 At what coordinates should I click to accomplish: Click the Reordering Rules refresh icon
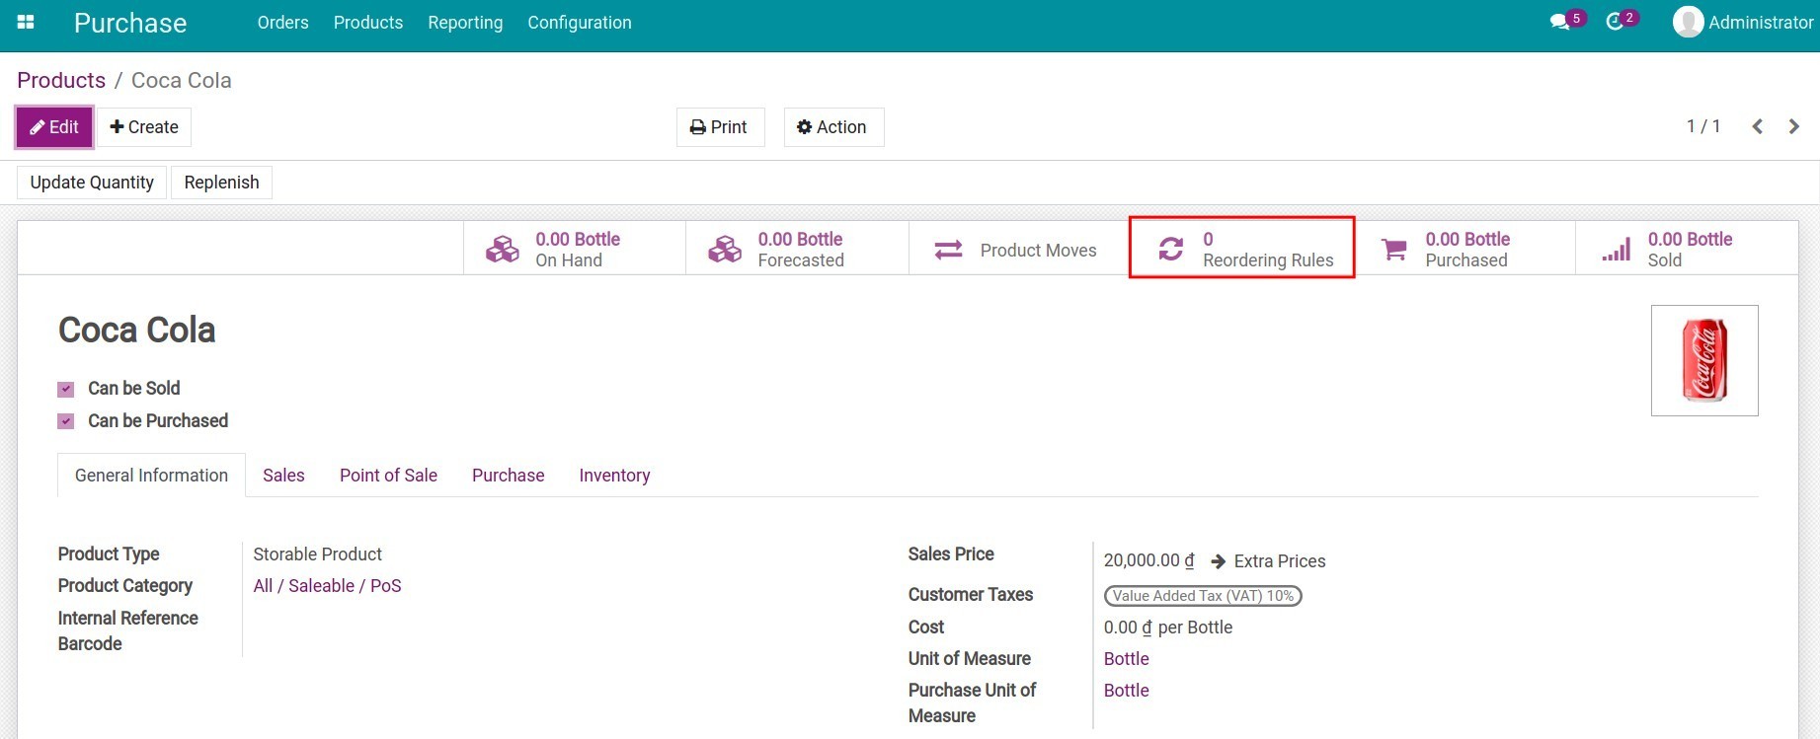click(x=1170, y=250)
